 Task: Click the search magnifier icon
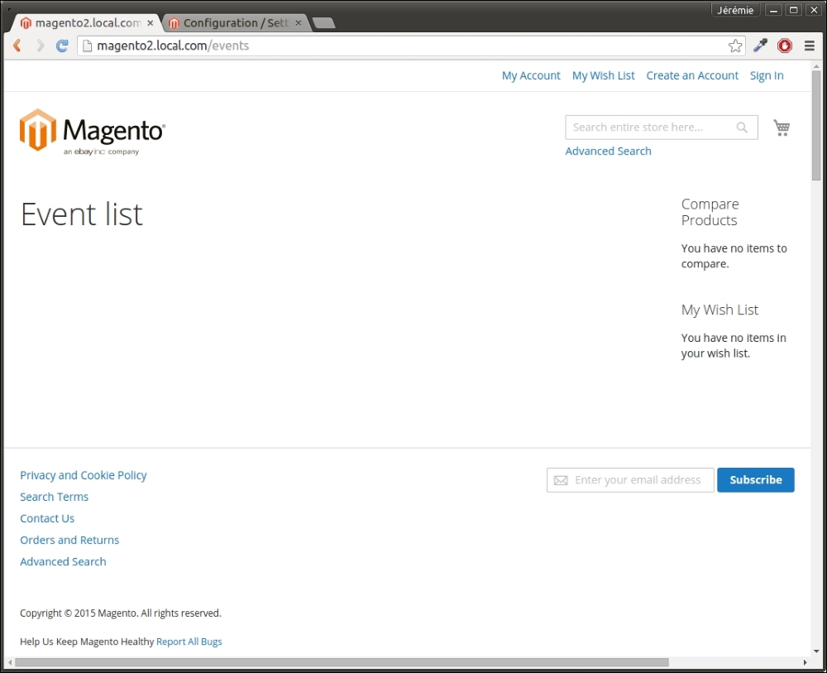[x=742, y=127]
